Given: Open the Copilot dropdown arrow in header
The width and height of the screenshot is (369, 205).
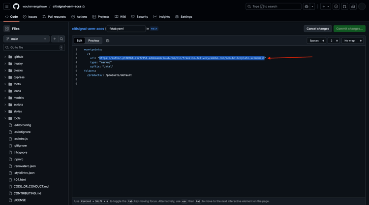Looking at the screenshot, I should [x=312, y=6].
